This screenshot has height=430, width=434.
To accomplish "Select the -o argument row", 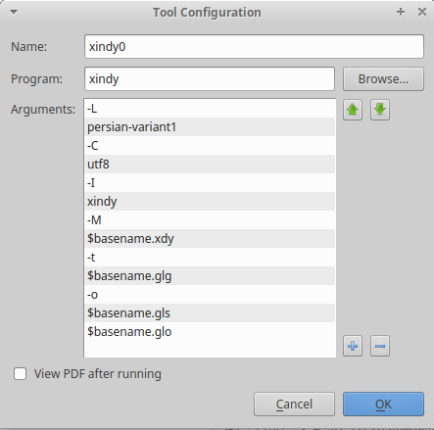I will tap(210, 295).
